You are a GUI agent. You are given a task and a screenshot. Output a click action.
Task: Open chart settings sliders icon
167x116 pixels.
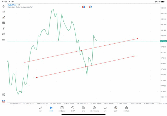(4, 23)
